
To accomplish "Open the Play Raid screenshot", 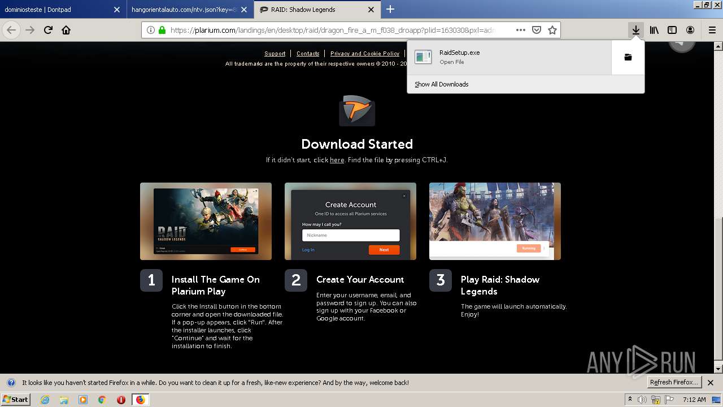I will 495,221.
